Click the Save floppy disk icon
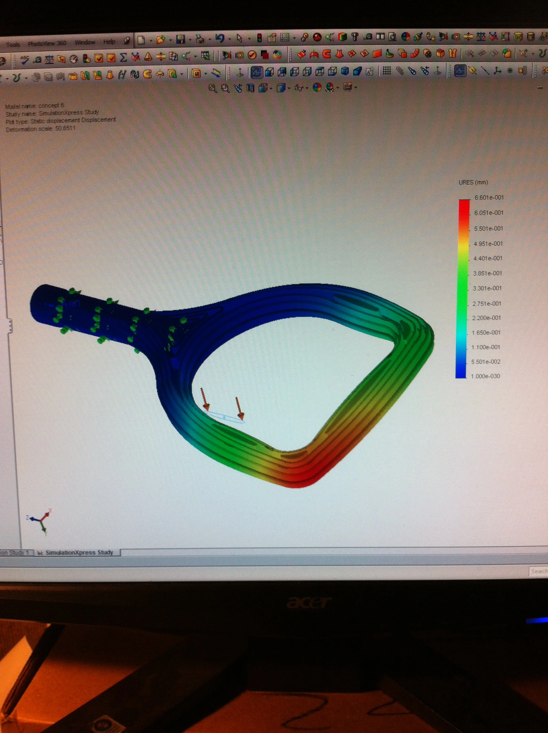Screen dimensions: 548x733 [x=181, y=39]
